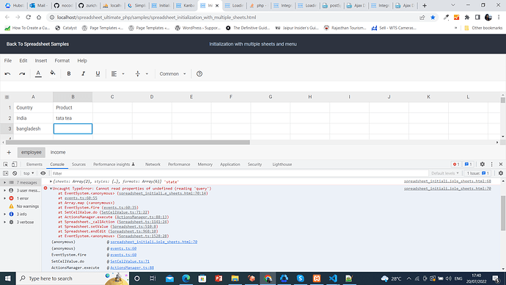This screenshot has height=285, width=506.
Task: Select cell containing 'tata tea'
Action: tap(73, 118)
